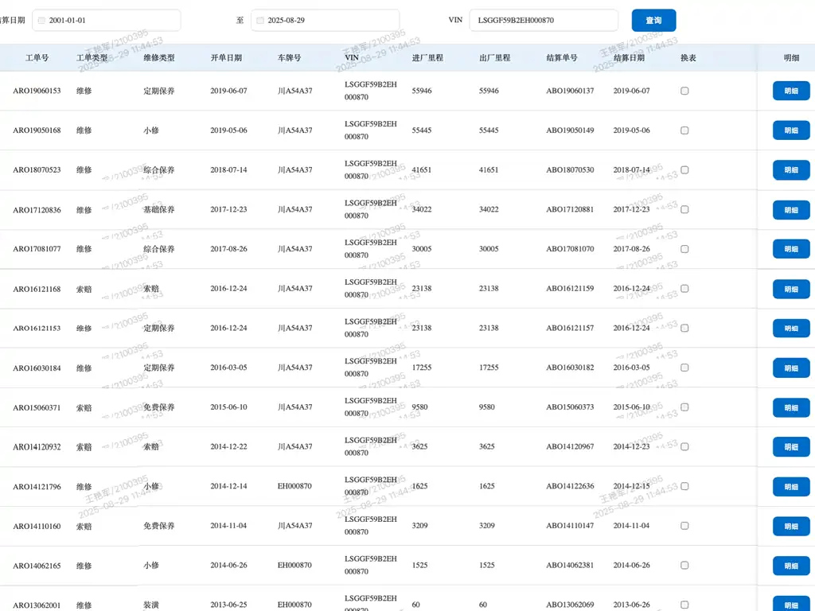Screen dimensions: 815x611
Task: View 明细 for order ARO17120836
Action: point(790,210)
